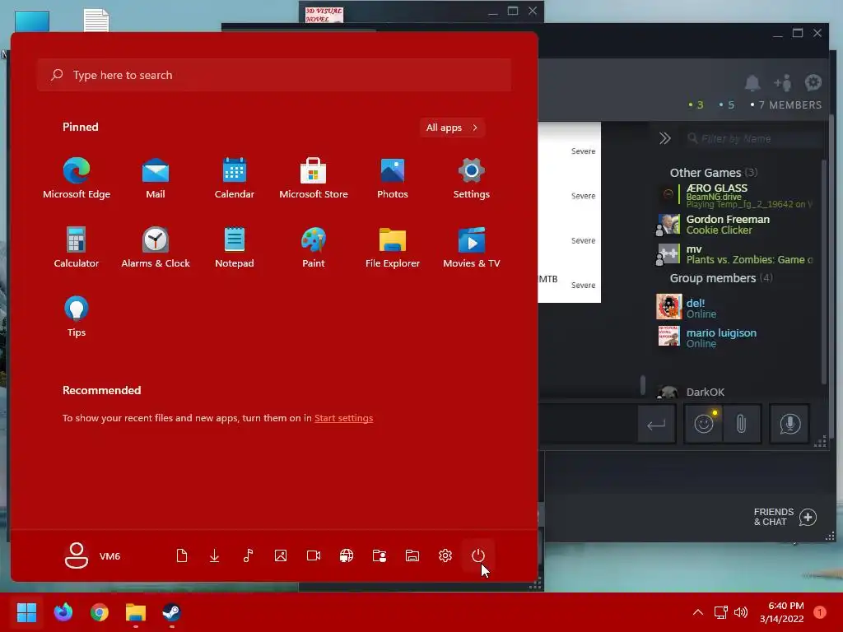Launch the Photos app
Screen dimensions: 843x632
pos(393,179)
